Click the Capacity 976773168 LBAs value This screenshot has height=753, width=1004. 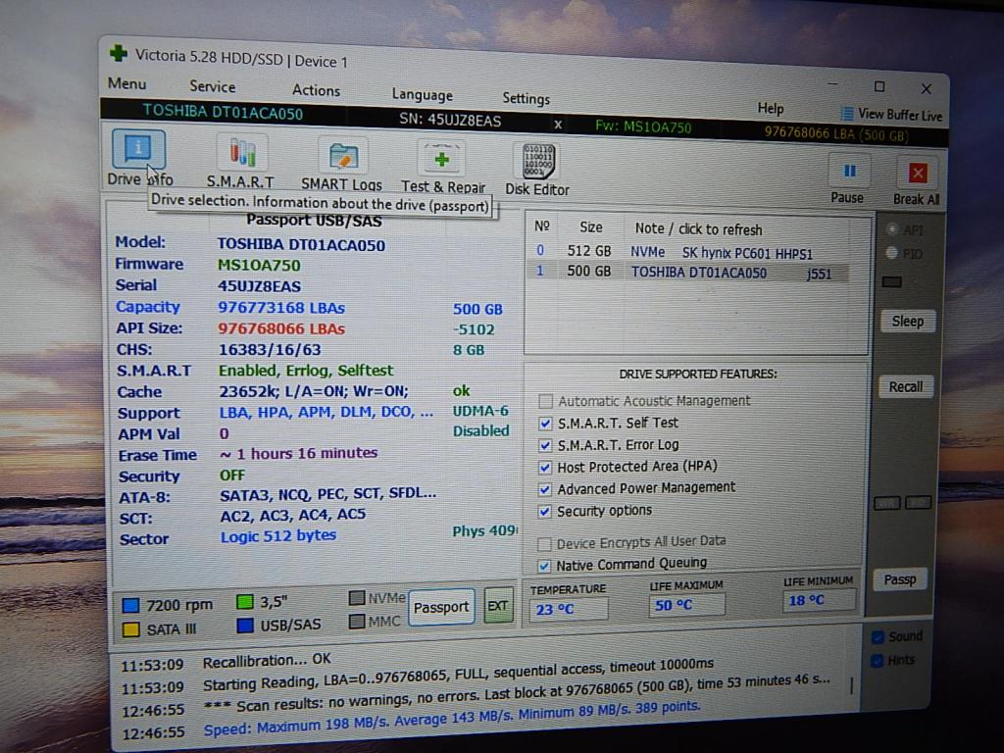[281, 308]
